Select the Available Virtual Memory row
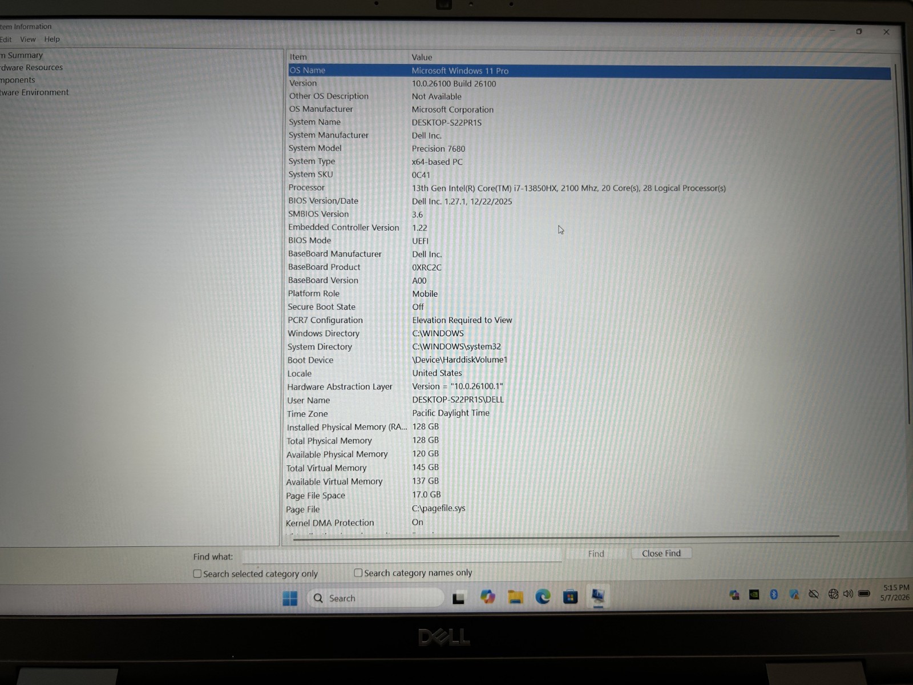Viewport: 913px width, 685px height. tap(589, 481)
